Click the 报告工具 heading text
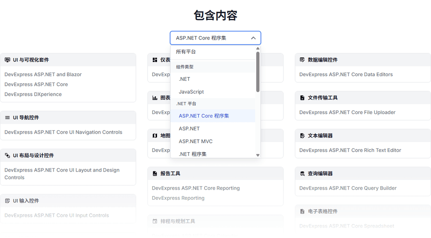 (170, 174)
